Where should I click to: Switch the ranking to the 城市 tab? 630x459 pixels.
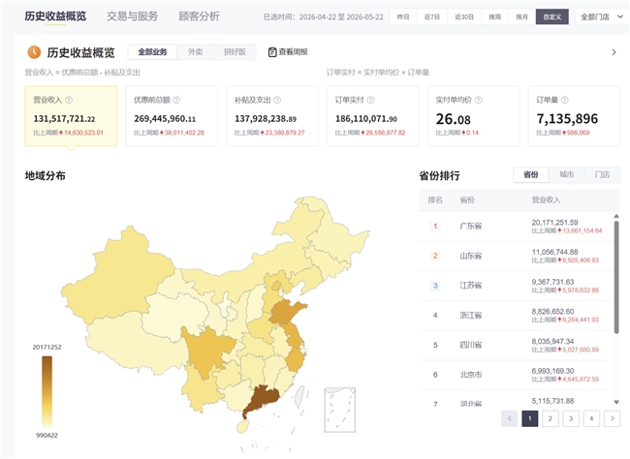(x=567, y=174)
